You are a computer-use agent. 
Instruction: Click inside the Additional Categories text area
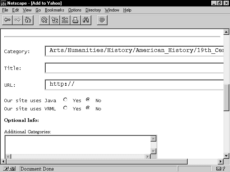[78, 145]
